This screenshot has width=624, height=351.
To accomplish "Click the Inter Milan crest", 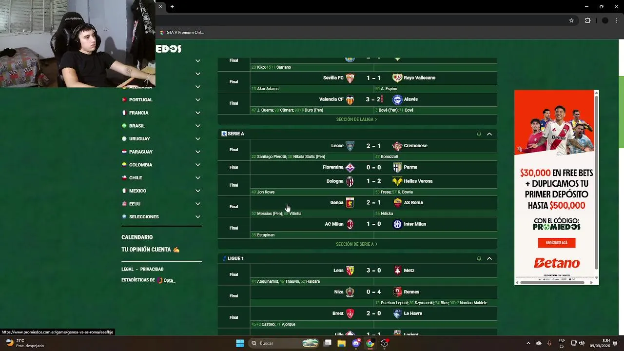I will 397,224.
